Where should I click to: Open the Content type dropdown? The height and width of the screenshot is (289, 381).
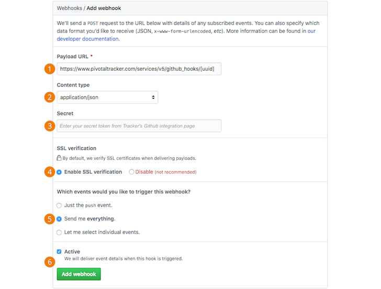(107, 97)
